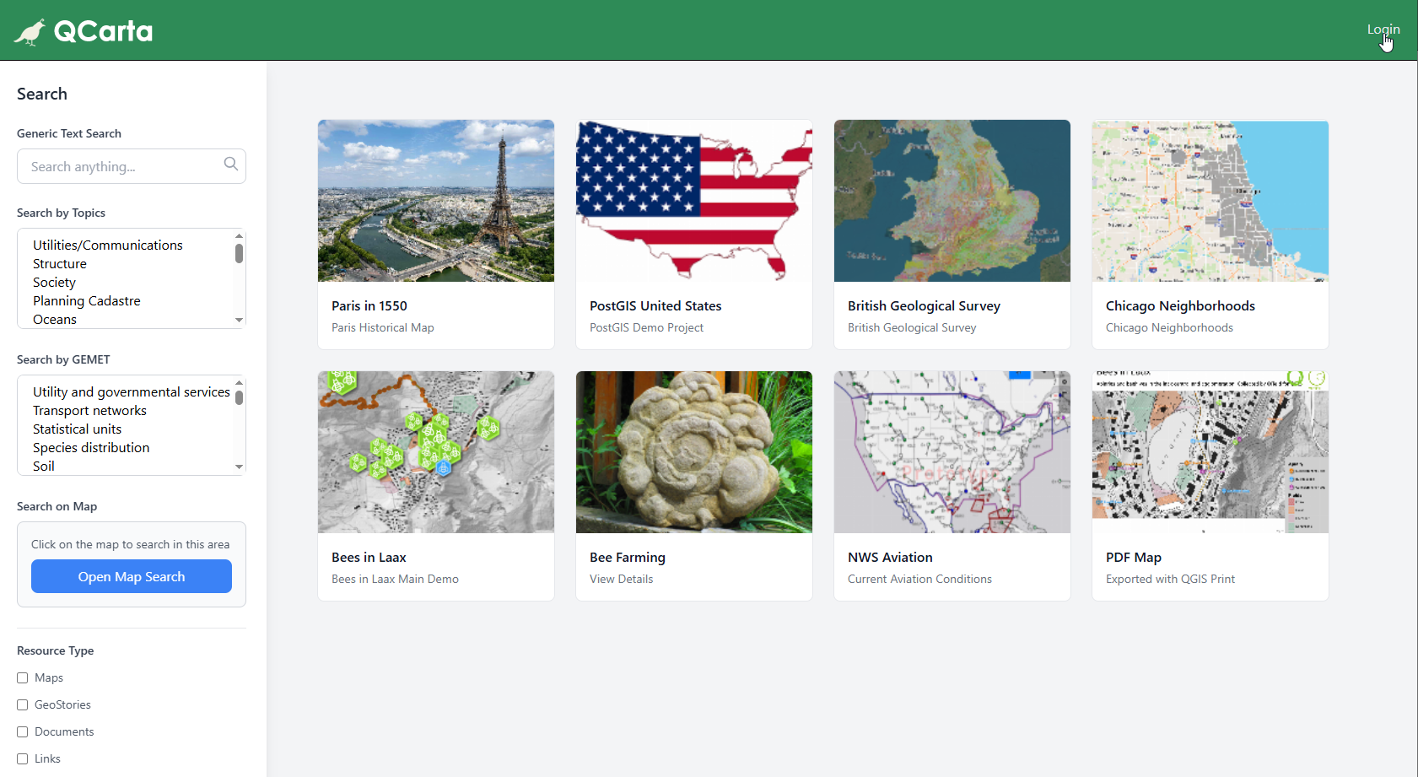Open the PostGIS United States flag thumbnail
1418x777 pixels.
tap(694, 201)
